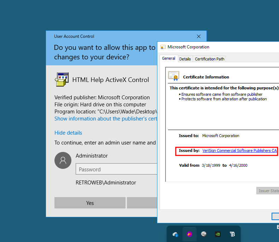Click Show information about the publisher's certificate
The image size is (279, 242).
[106, 119]
